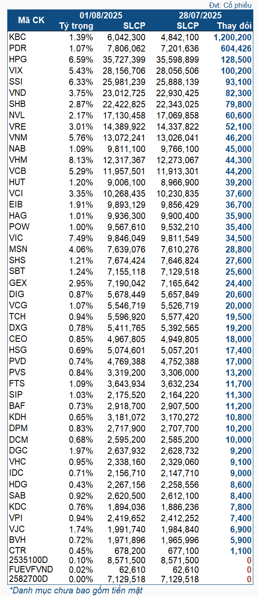Select the 28/07/2025 date header
Screen dimensions: 258x596
click(200, 15)
